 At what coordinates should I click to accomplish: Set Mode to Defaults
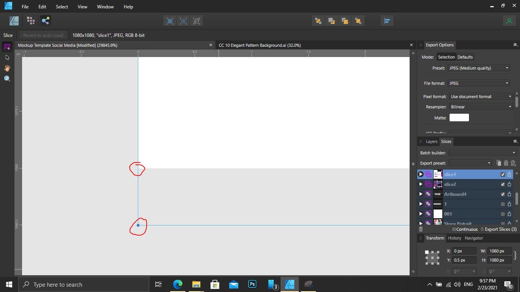[x=465, y=57]
